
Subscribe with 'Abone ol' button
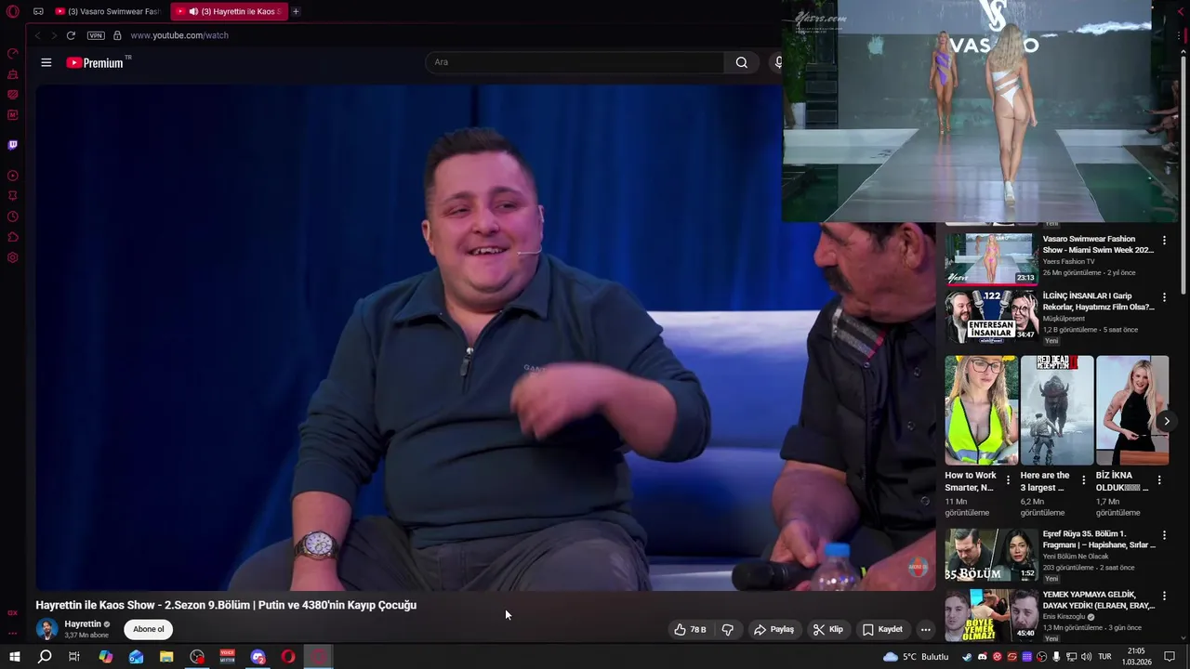[148, 629]
